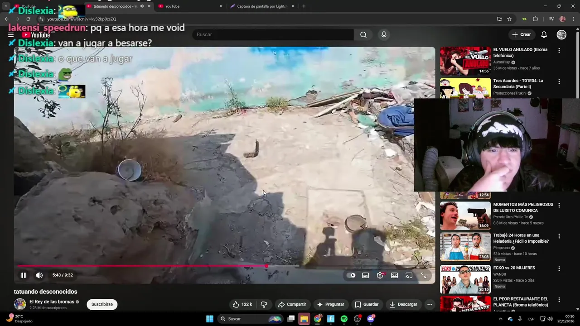Open the media controls icon in toolbar

click(551, 19)
